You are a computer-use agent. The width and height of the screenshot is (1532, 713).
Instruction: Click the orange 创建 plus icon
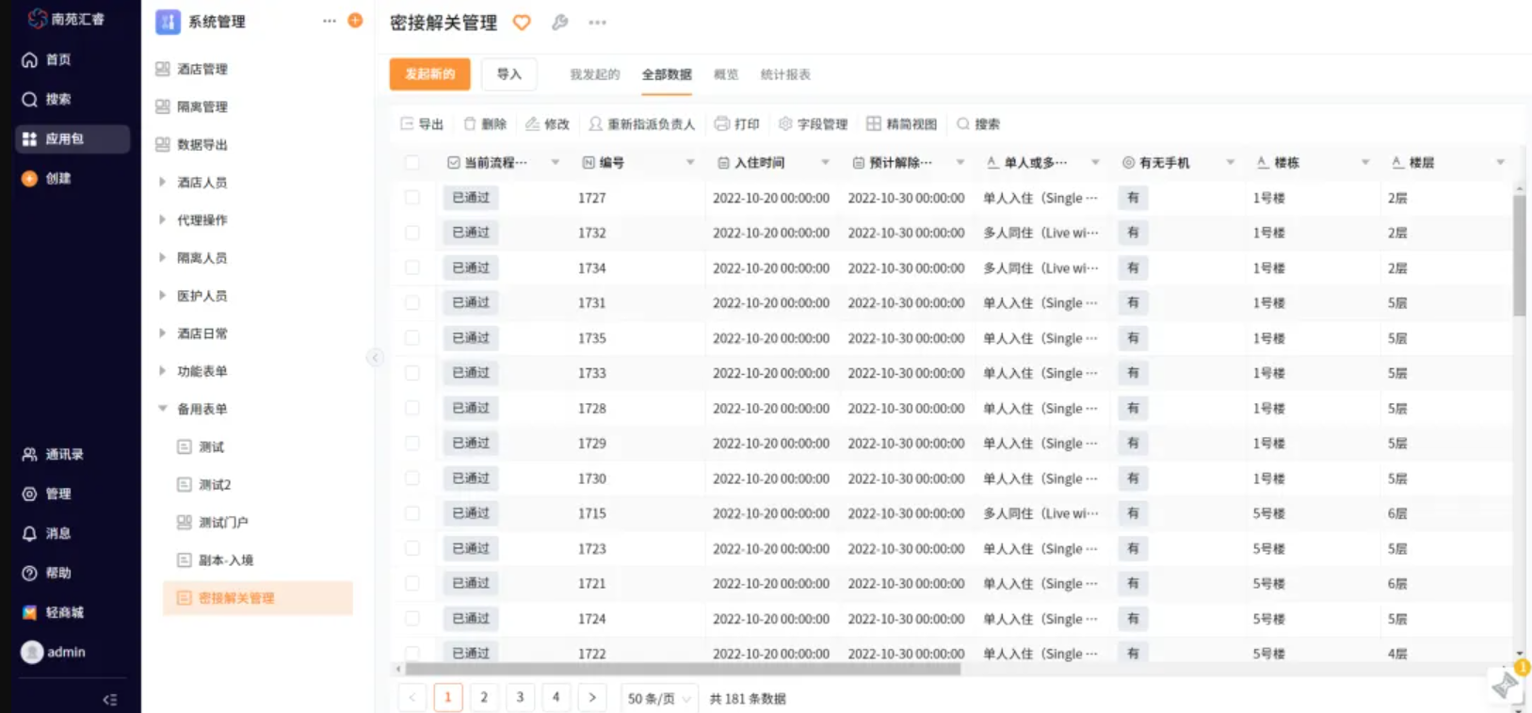click(x=29, y=178)
